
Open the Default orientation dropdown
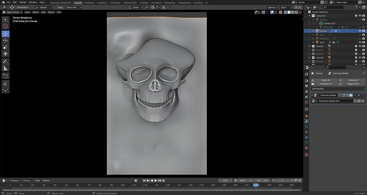[x=44, y=7]
